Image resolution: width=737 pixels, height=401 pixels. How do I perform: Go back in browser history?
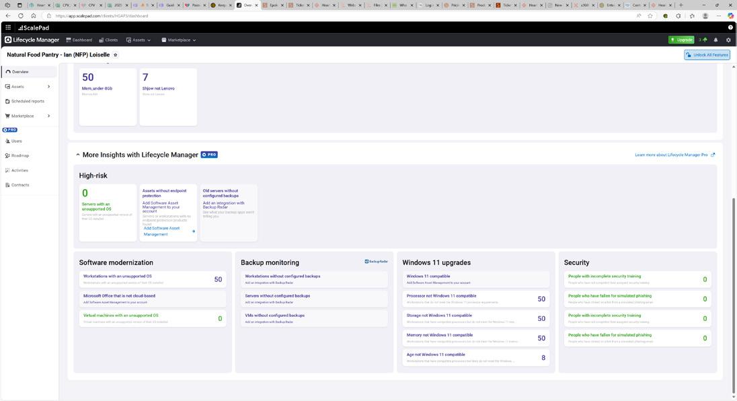tap(8, 15)
